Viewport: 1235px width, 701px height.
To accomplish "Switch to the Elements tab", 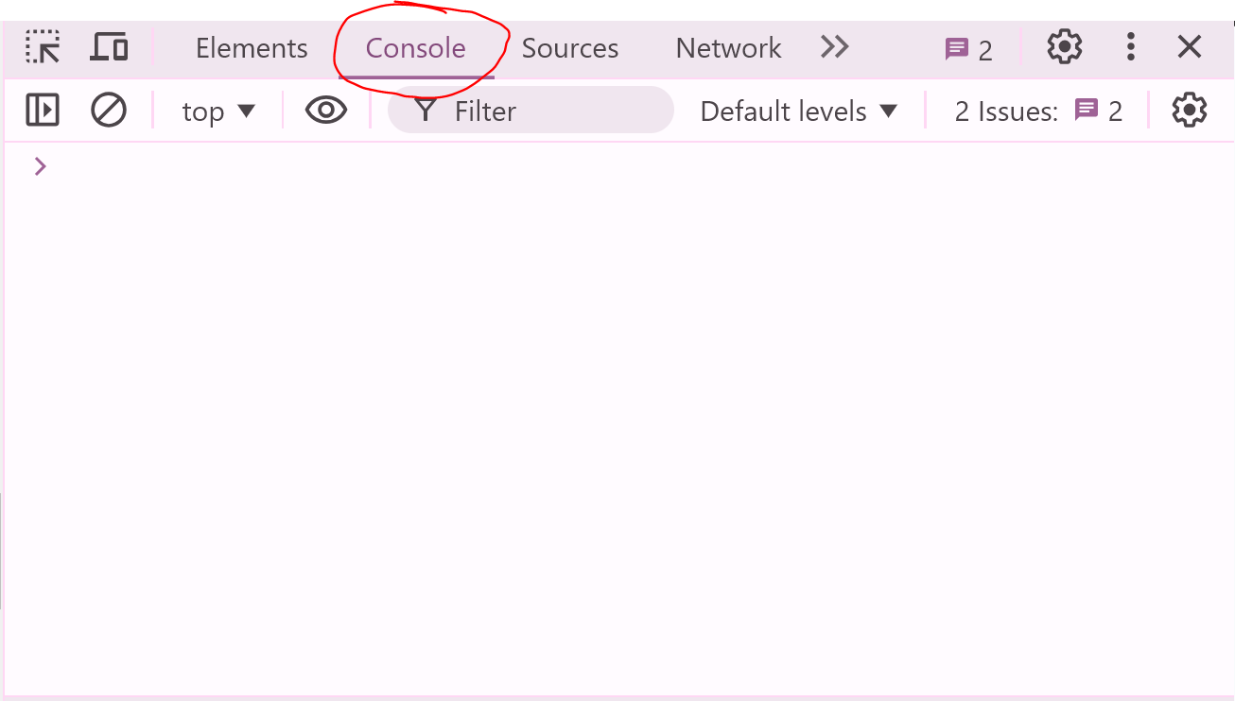I will 251,47.
